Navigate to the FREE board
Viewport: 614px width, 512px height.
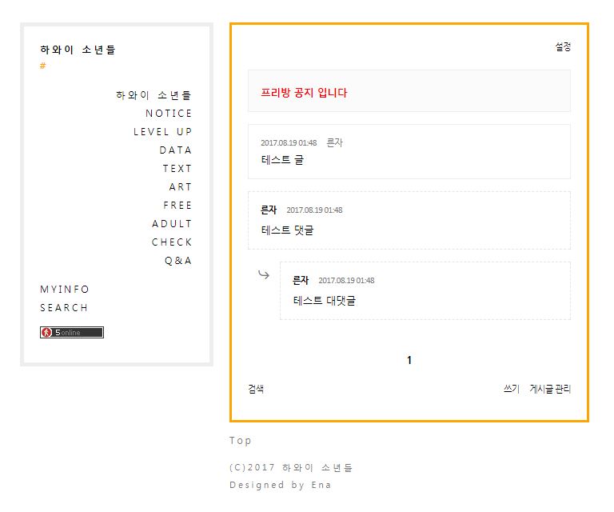[177, 206]
